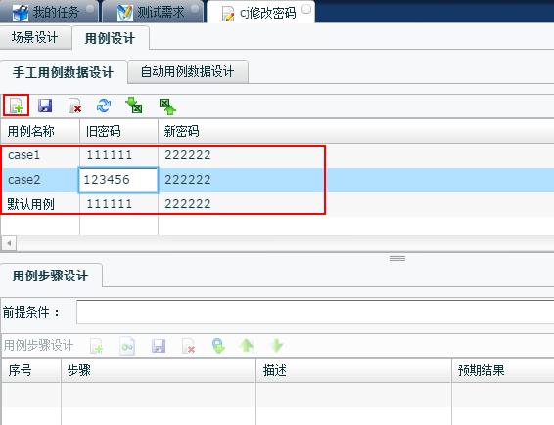Switch to 场景设计 tab
Viewport: 554px width, 425px height.
(x=35, y=37)
